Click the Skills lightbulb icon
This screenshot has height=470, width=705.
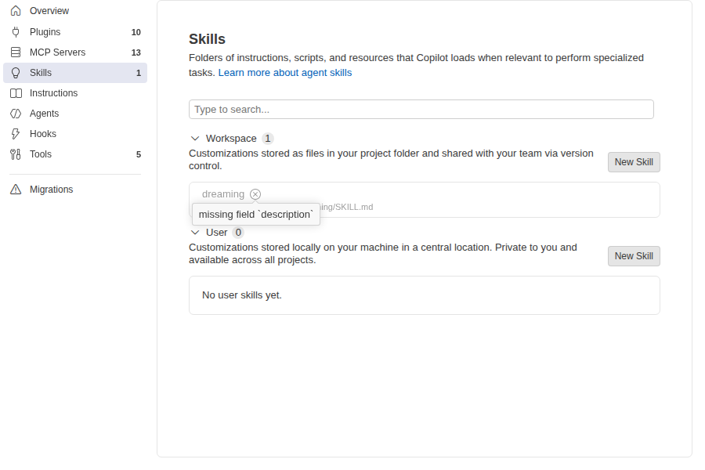(x=16, y=73)
